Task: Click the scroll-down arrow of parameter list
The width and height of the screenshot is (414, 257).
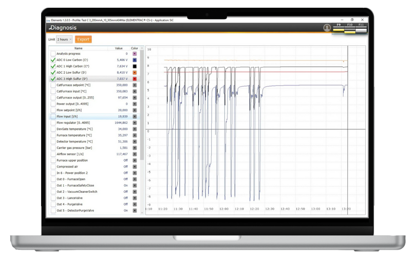Action: tap(142, 212)
